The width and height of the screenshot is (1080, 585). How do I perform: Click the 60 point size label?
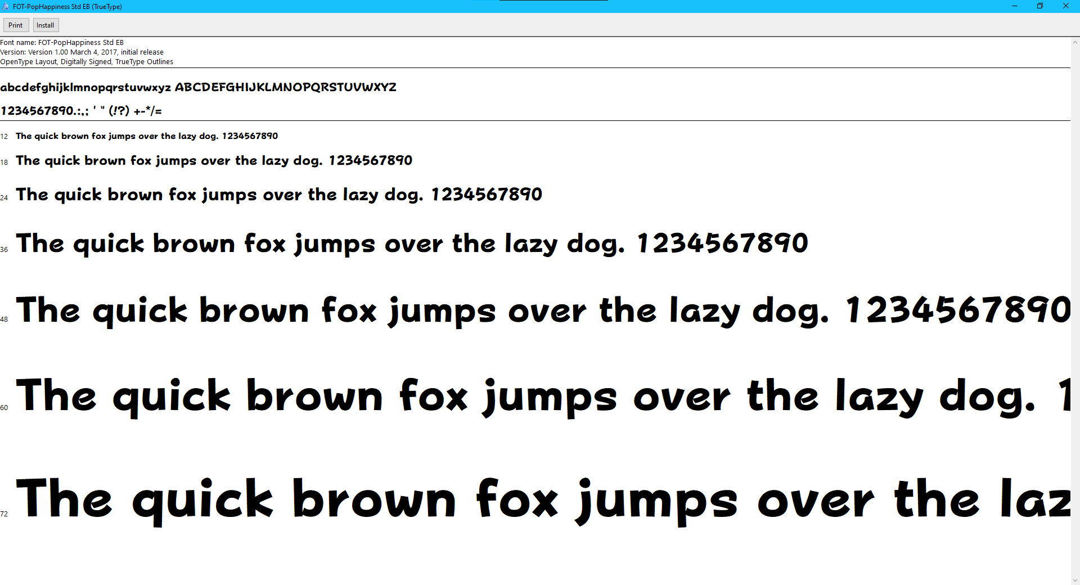(4, 407)
